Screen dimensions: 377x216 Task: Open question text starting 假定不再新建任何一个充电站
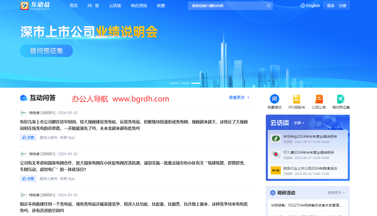coord(134,207)
